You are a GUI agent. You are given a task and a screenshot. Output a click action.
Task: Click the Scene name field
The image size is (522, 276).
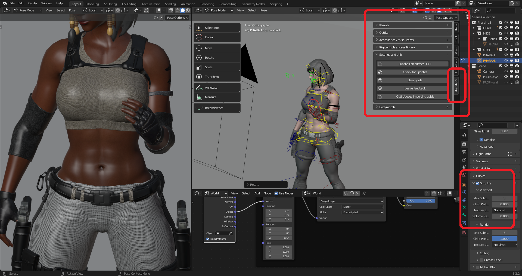click(439, 3)
